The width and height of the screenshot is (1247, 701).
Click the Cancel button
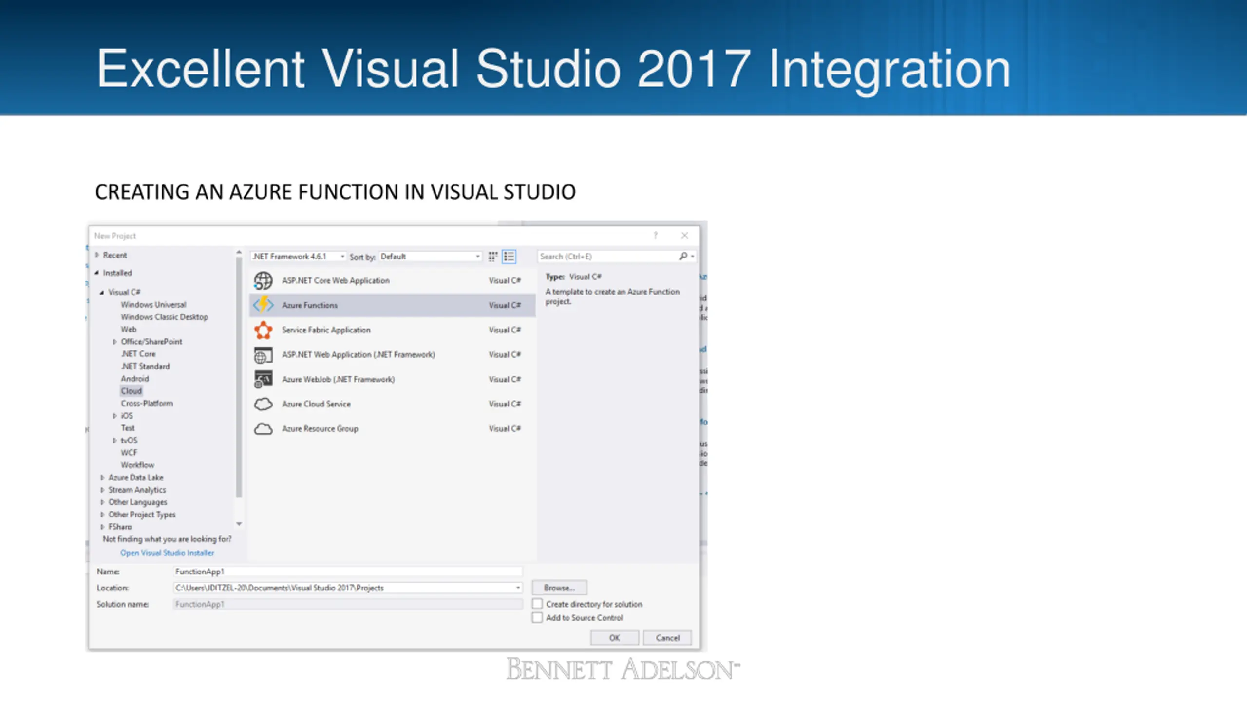(667, 638)
